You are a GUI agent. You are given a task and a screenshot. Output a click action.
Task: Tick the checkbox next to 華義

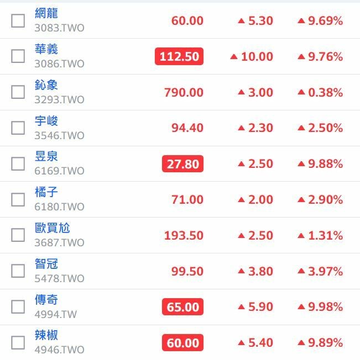pos(18,56)
